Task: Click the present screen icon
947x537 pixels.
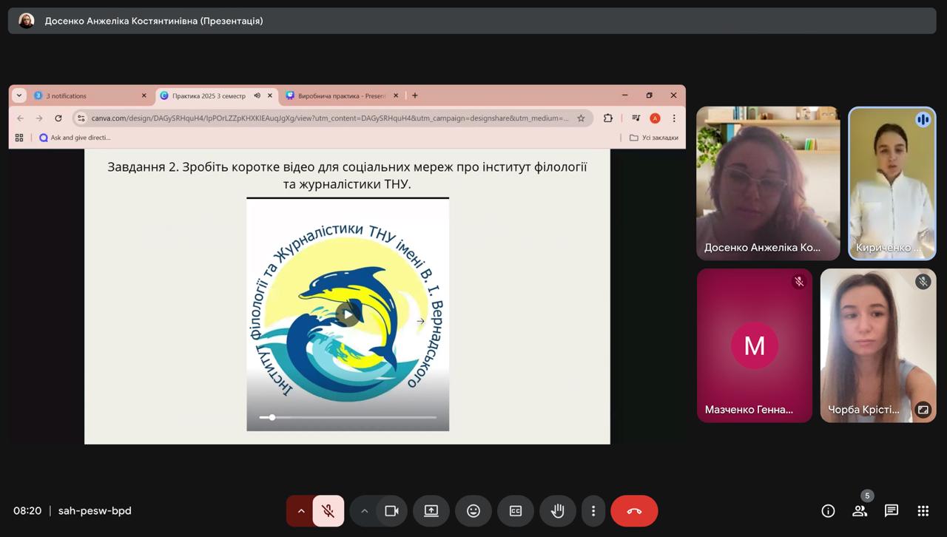Action: click(431, 511)
